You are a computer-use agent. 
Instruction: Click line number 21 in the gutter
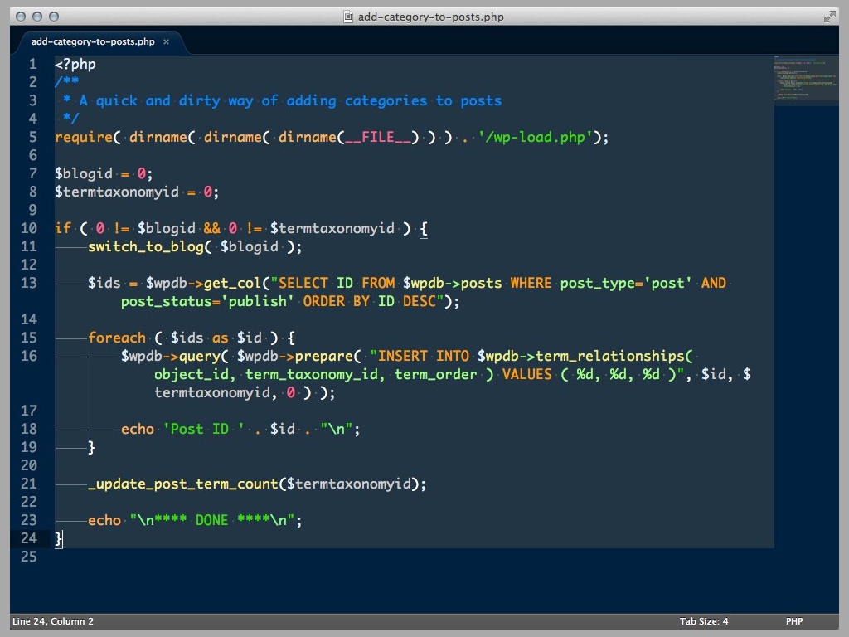29,484
